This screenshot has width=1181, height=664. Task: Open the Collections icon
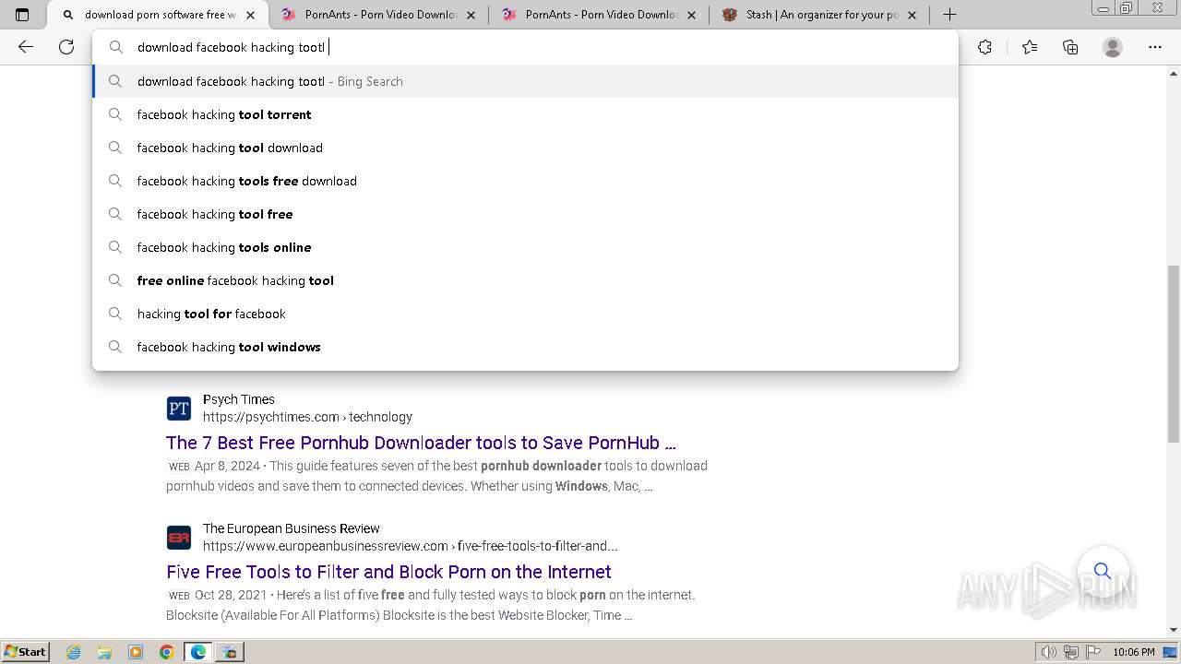point(1070,47)
